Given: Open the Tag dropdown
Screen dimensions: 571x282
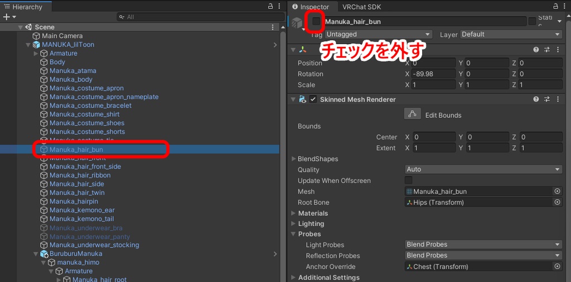Looking at the screenshot, I should point(379,34).
